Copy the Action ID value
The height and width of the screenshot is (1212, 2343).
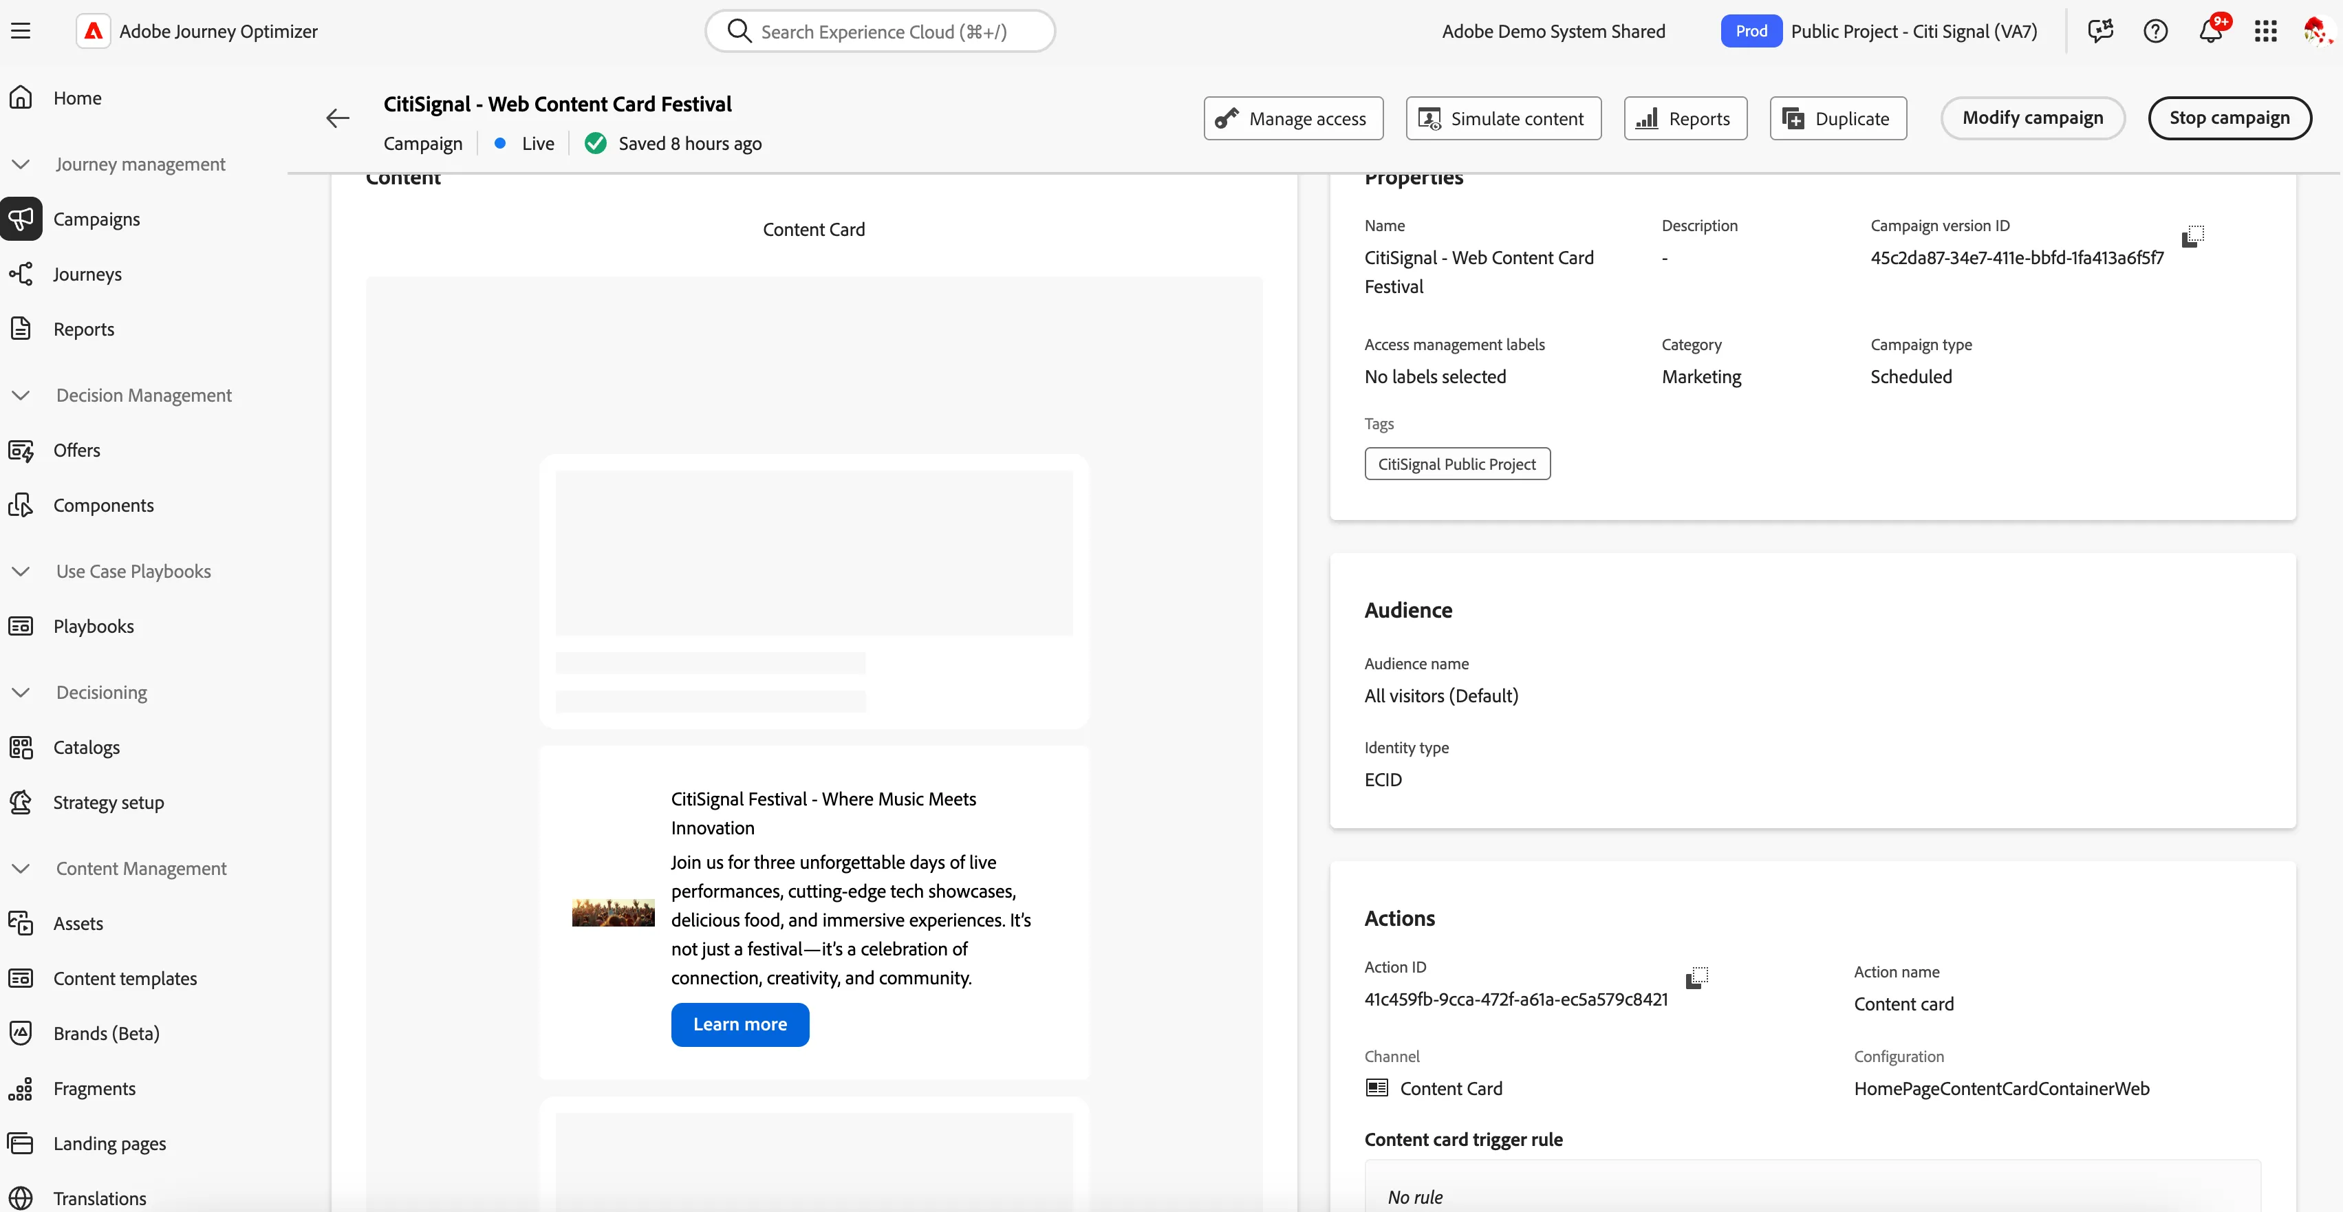(1697, 977)
